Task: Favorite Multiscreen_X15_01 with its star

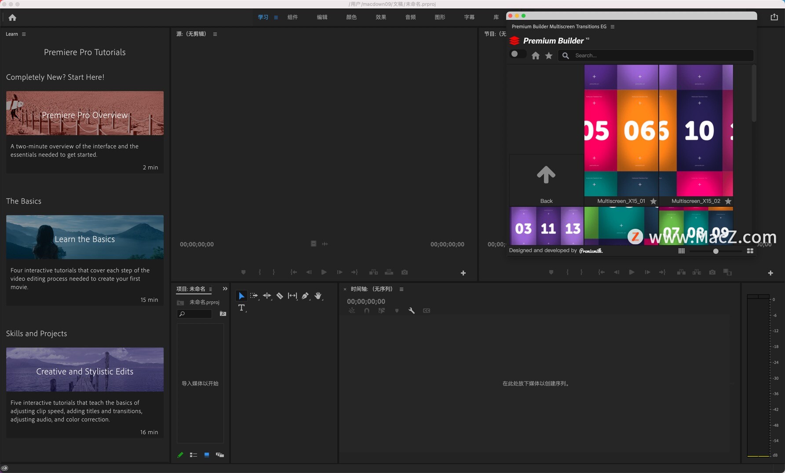Action: [x=654, y=201]
